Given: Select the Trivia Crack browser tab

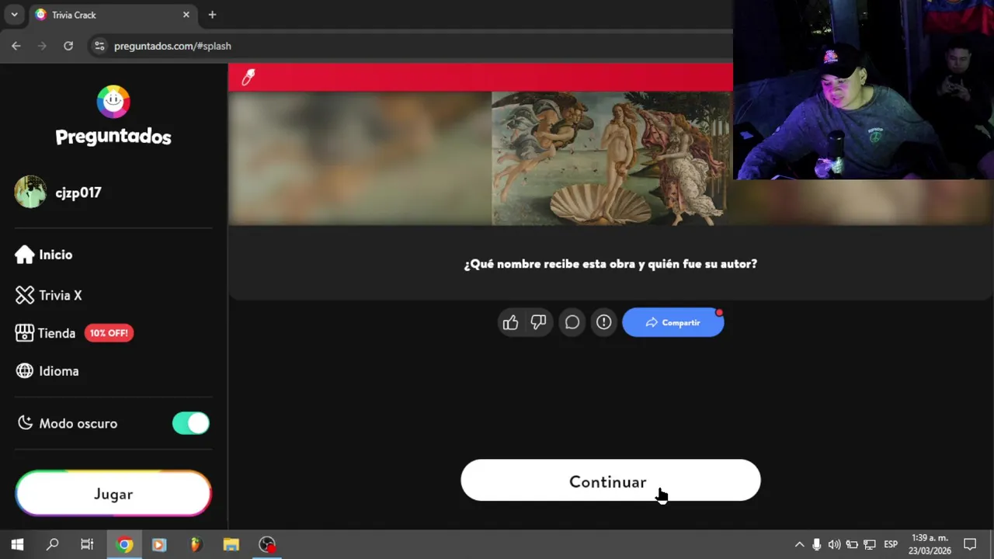Looking at the screenshot, I should tap(113, 15).
